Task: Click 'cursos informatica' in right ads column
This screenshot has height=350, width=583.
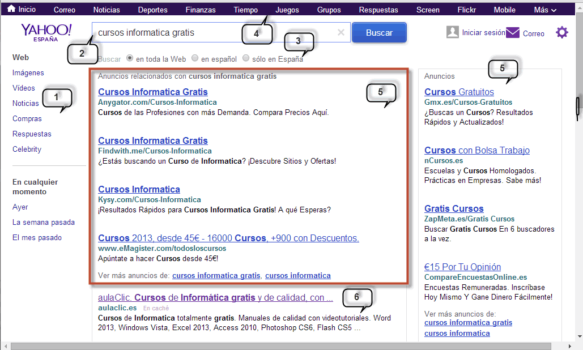Action: (457, 333)
